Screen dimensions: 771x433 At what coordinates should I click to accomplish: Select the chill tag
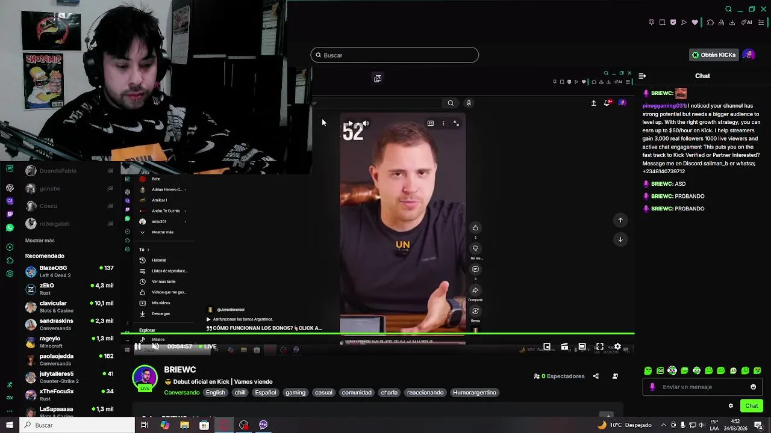coord(240,393)
